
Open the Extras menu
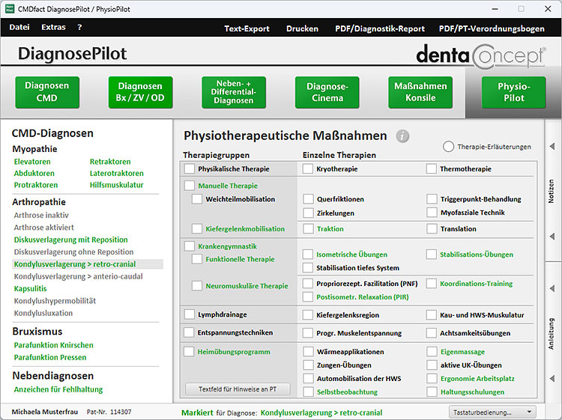point(53,27)
